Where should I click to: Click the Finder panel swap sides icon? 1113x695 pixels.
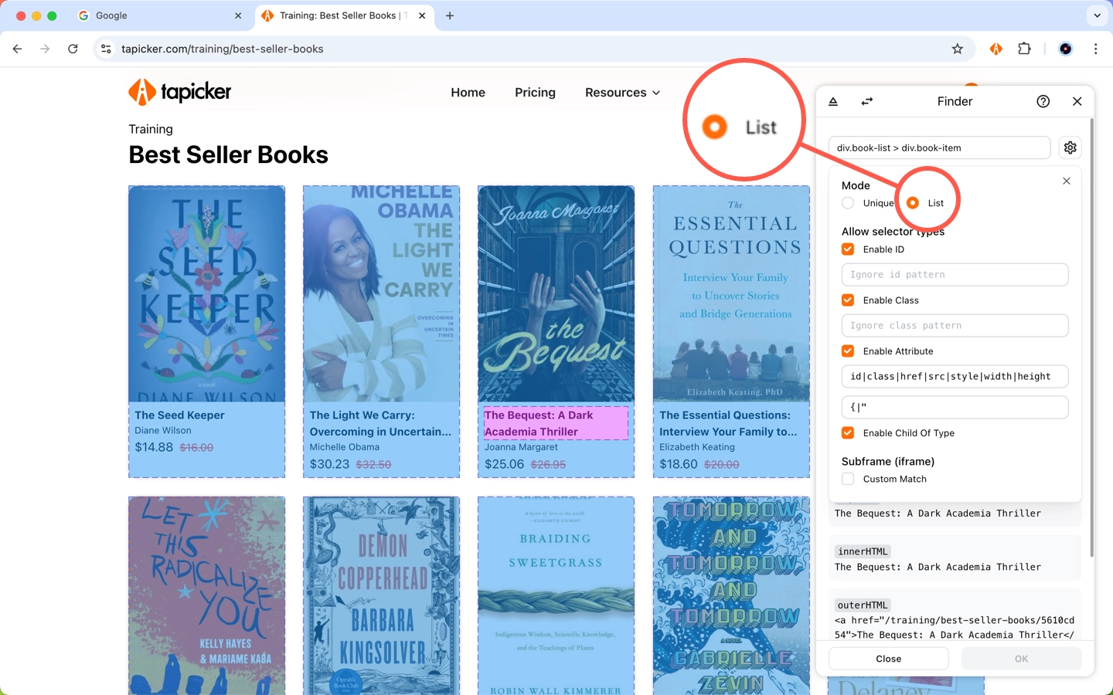click(867, 101)
